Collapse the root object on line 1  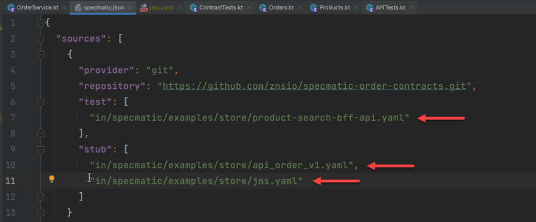pos(41,23)
